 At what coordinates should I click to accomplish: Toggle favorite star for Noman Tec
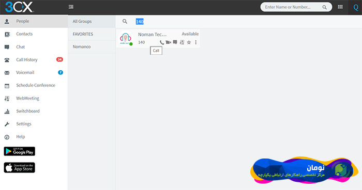click(189, 42)
